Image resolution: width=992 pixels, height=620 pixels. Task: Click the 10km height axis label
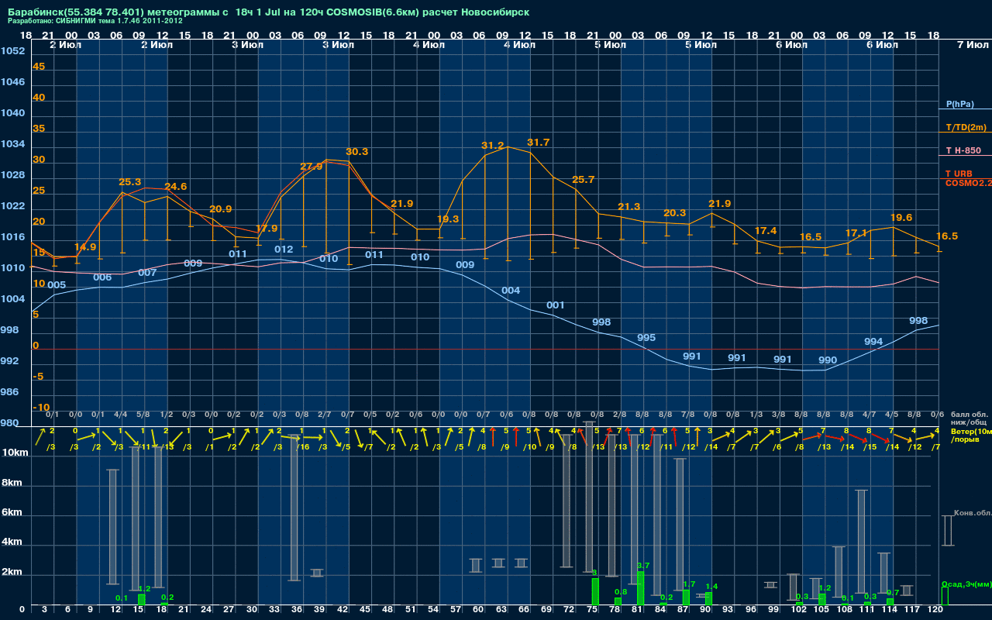pos(16,453)
